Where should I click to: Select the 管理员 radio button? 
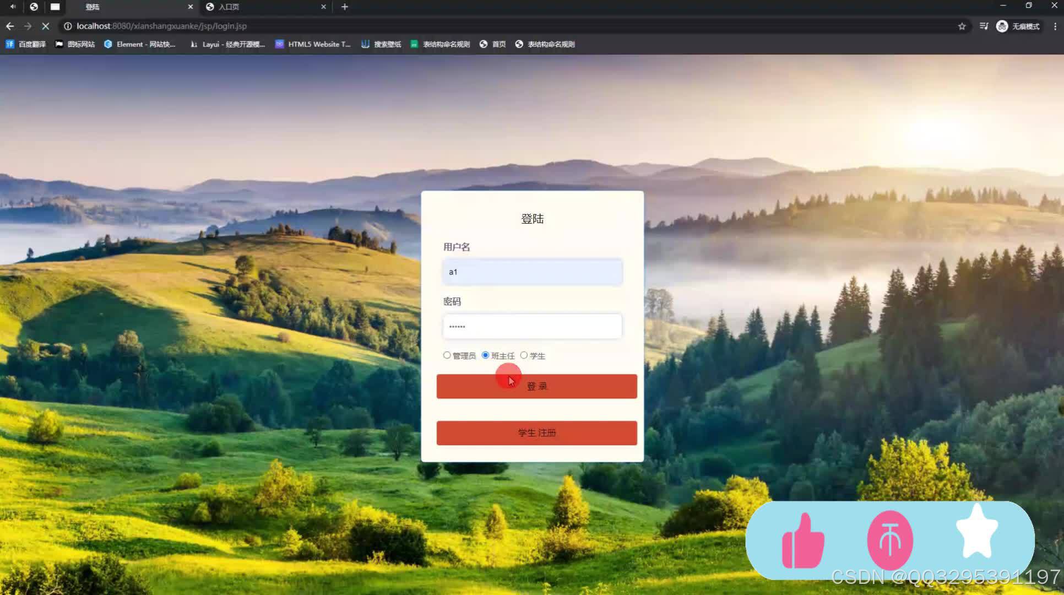pos(447,355)
